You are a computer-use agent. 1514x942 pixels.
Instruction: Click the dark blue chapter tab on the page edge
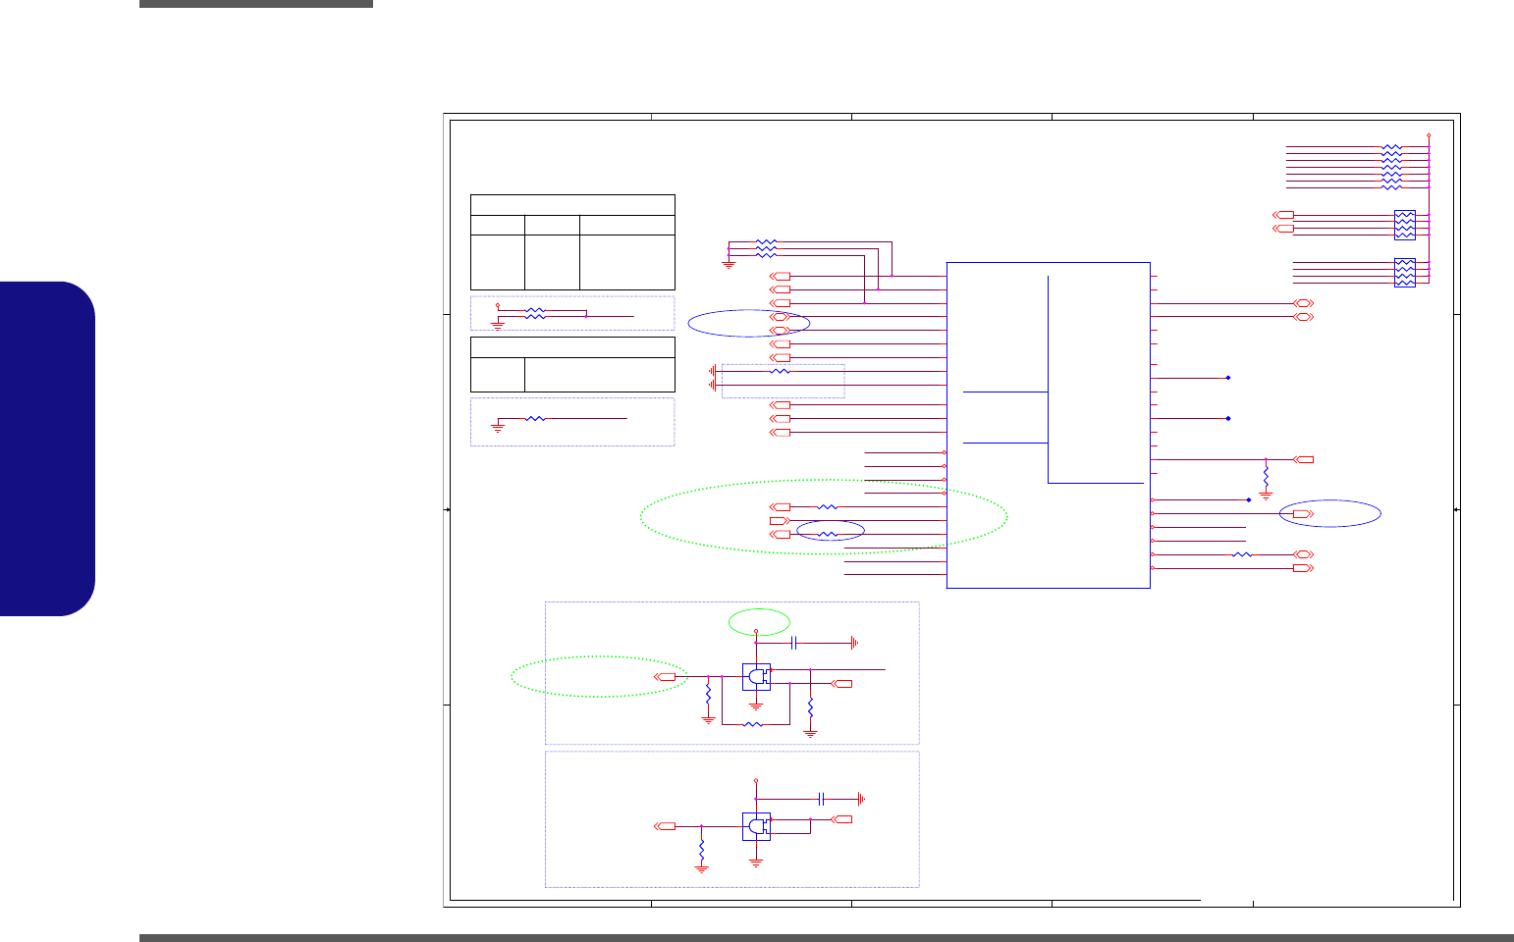47,448
